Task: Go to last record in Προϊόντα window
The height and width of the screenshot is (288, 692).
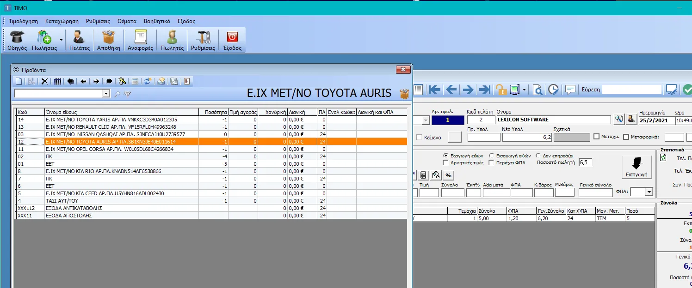Action: click(109, 81)
